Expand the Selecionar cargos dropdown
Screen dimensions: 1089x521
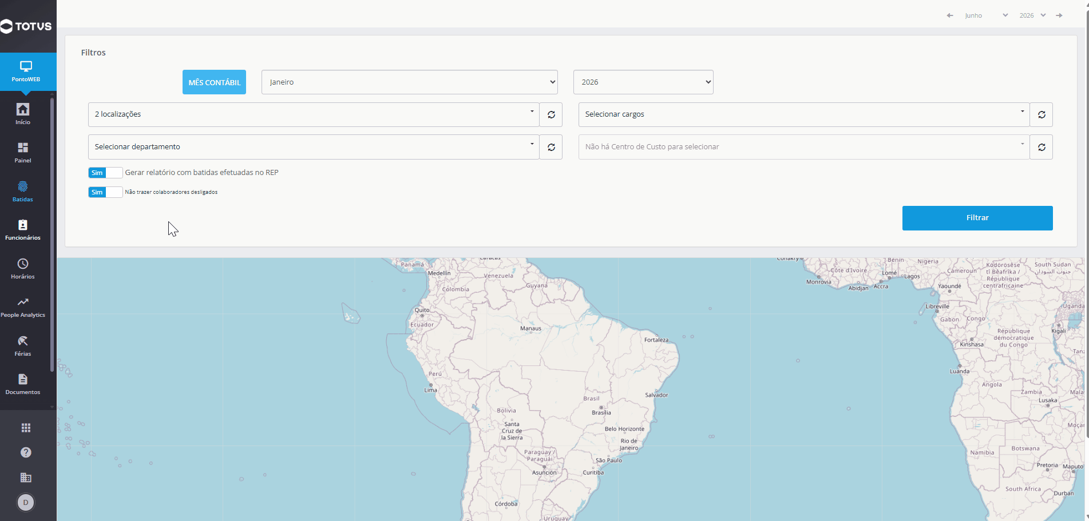click(x=804, y=114)
